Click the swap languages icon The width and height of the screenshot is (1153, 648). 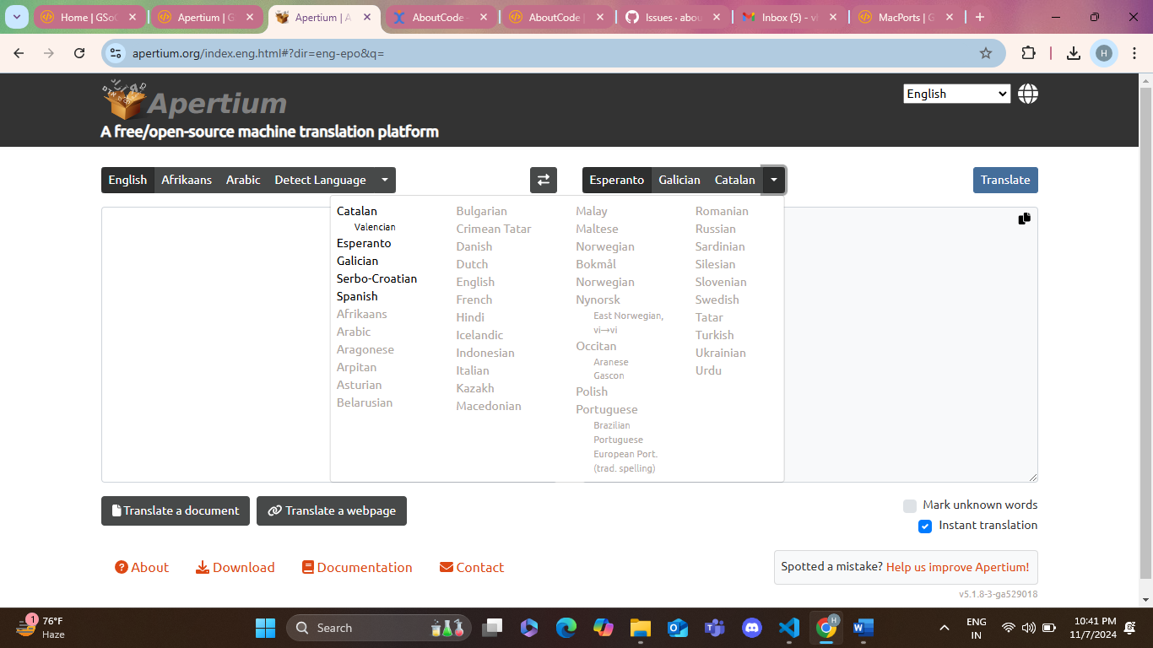pos(543,180)
